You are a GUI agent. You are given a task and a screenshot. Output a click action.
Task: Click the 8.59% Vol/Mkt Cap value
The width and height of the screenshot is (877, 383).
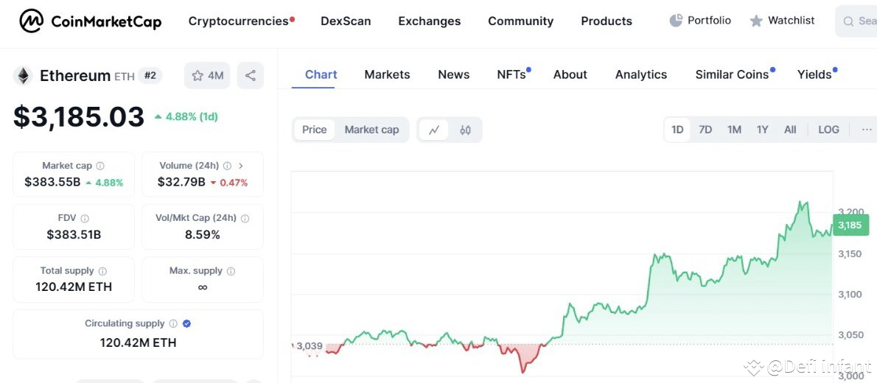203,235
